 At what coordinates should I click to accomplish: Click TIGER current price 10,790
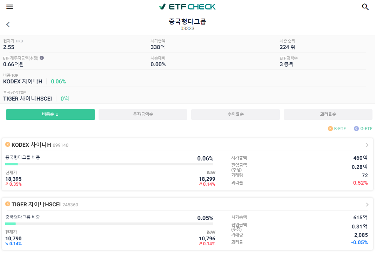point(13,239)
